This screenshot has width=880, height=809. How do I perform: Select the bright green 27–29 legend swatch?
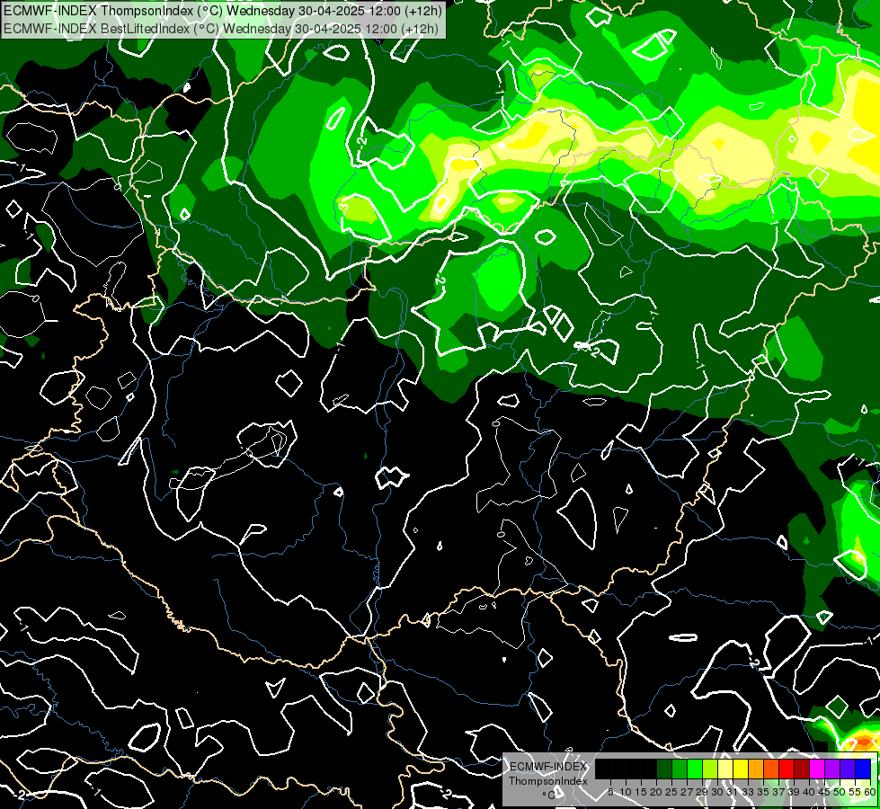point(695,769)
